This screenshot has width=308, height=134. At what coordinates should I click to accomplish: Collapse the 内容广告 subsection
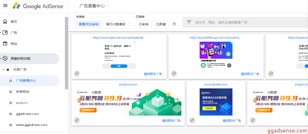[x=3, y=70]
